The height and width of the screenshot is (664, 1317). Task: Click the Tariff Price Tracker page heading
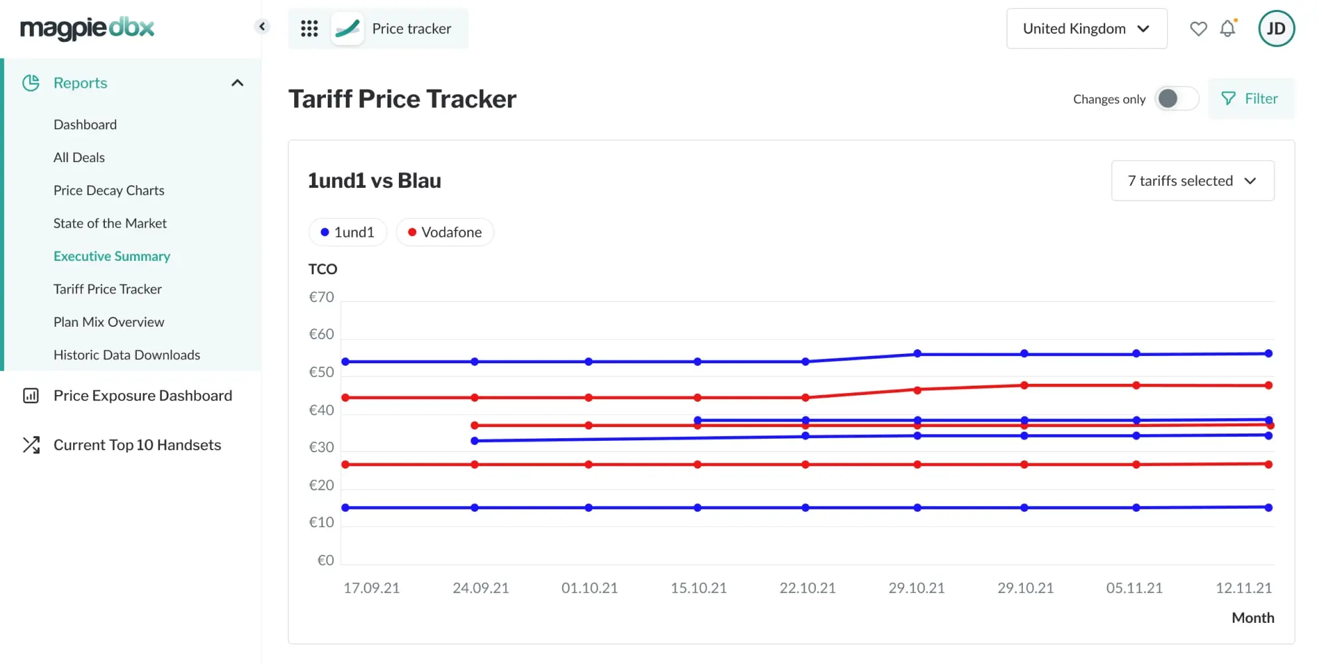402,99
